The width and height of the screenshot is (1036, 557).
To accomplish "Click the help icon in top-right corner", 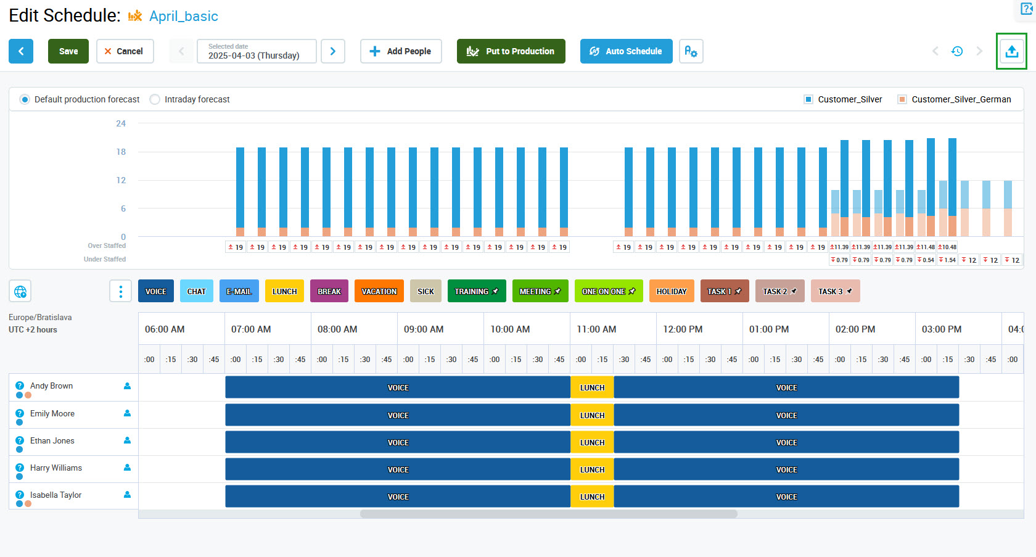I will click(x=1027, y=9).
